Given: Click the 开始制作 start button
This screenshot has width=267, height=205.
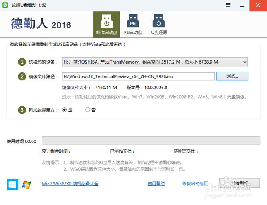Looking at the screenshot, I should click(240, 183).
